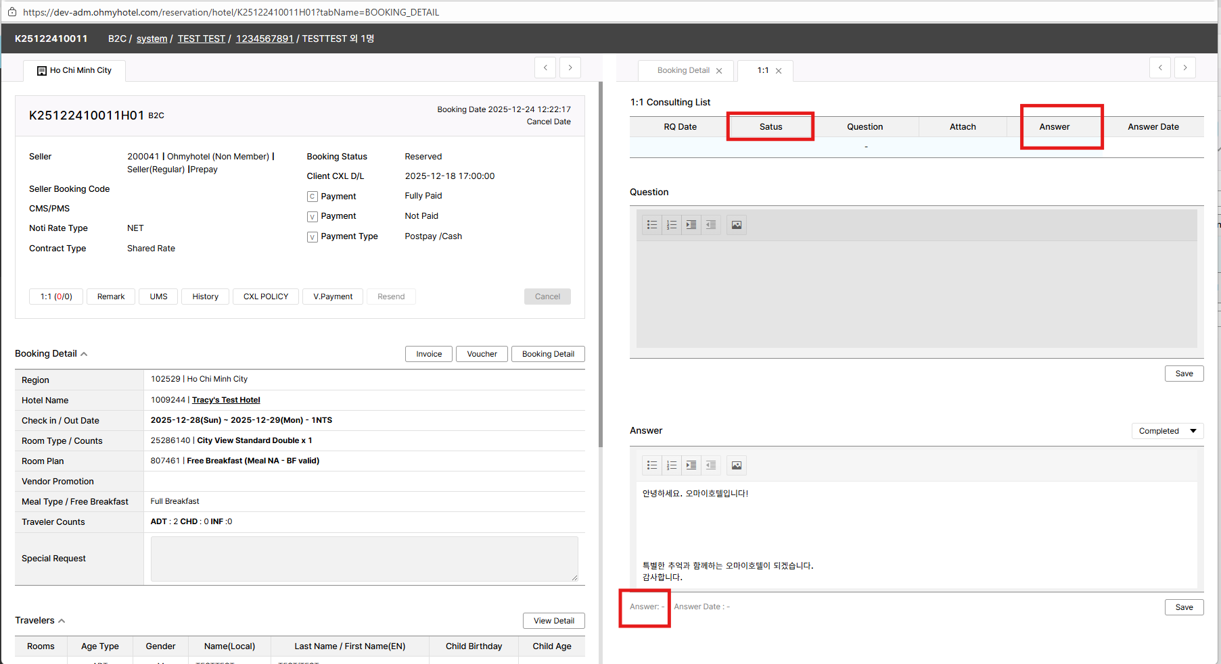Collapse the Booking Detail section
Screen dimensions: 1221x664
[84, 354]
